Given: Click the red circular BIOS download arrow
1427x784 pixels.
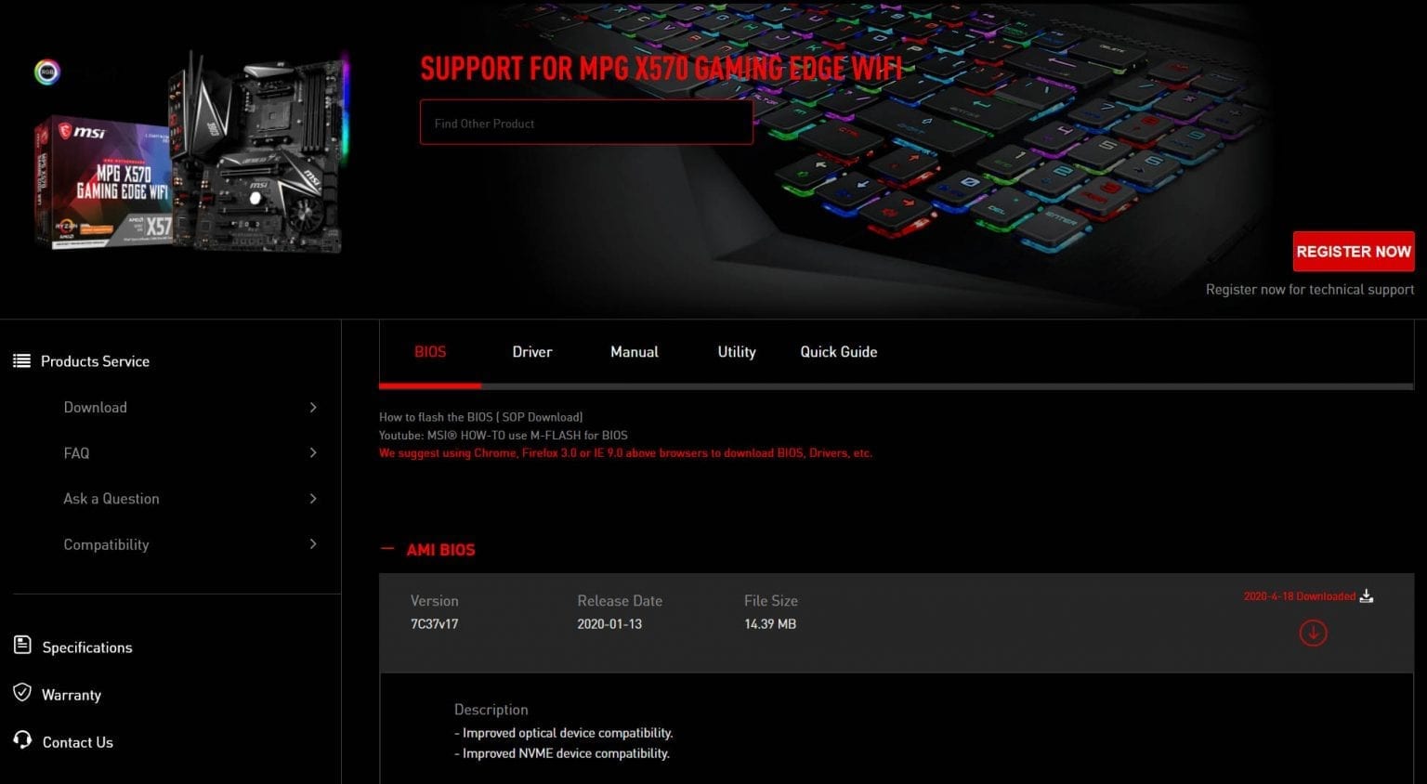Looking at the screenshot, I should point(1313,633).
